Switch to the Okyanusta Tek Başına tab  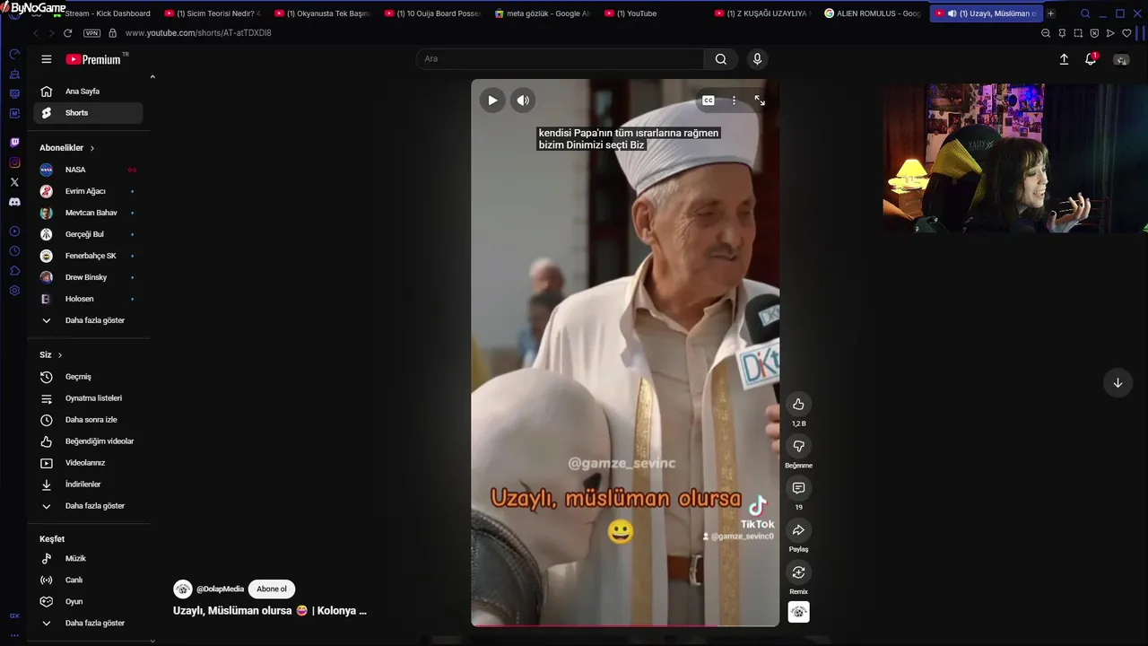coord(322,13)
